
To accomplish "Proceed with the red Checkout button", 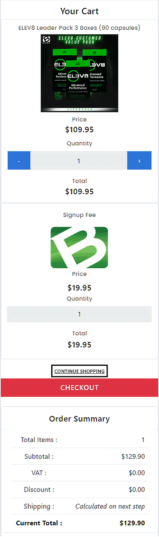I will coord(79,388).
